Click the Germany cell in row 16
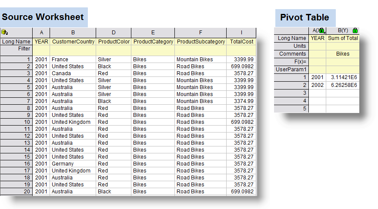 [73, 164]
